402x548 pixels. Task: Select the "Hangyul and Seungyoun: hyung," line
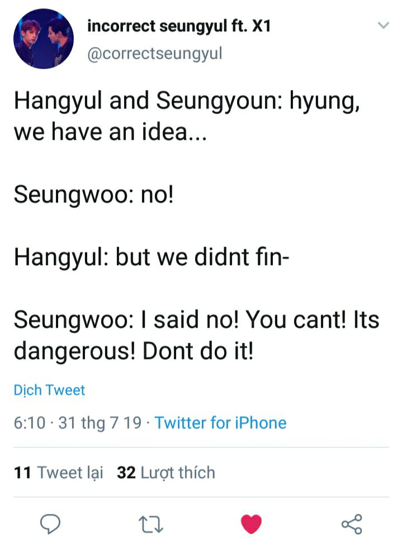click(185, 102)
